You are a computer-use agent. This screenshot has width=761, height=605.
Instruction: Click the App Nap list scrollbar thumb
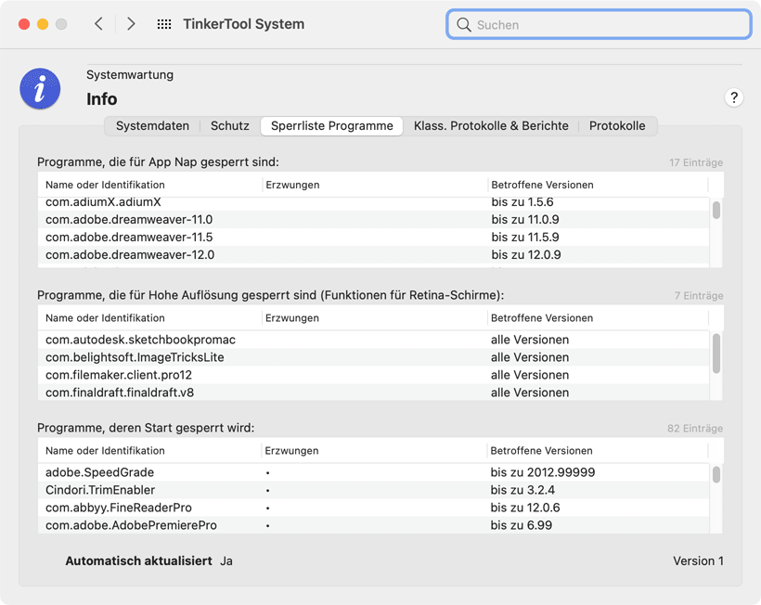point(716,210)
